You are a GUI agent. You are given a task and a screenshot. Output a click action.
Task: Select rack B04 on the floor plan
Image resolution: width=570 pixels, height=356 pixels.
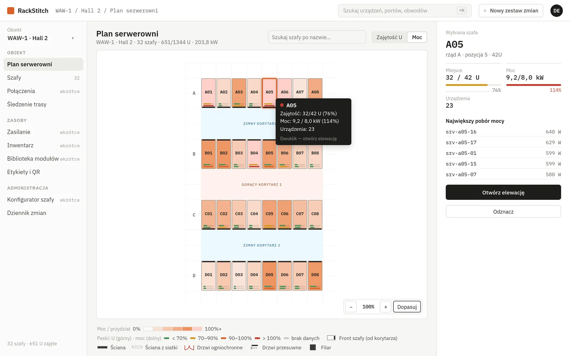(x=254, y=154)
